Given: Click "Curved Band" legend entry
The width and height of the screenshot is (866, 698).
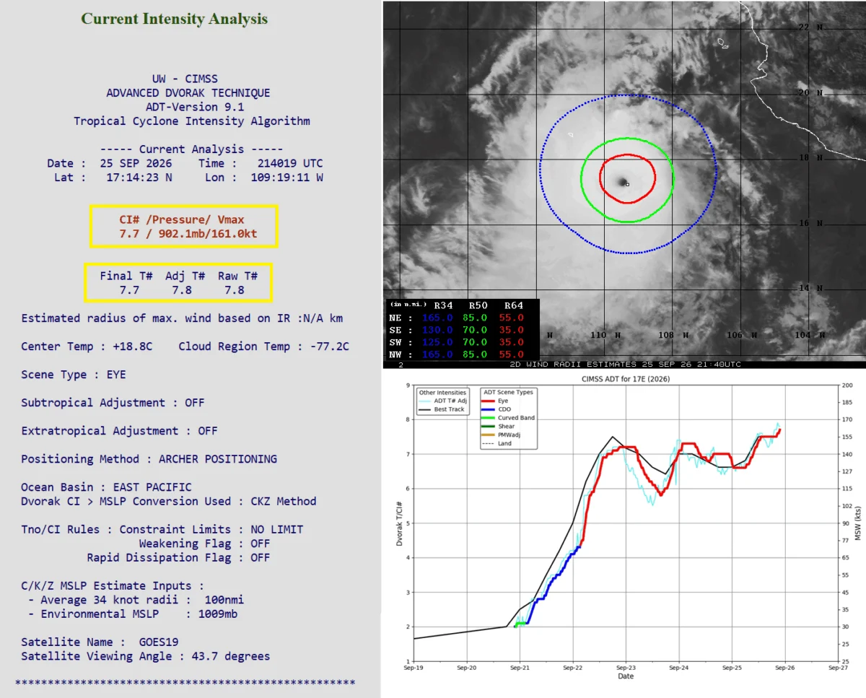Looking at the screenshot, I should [508, 418].
